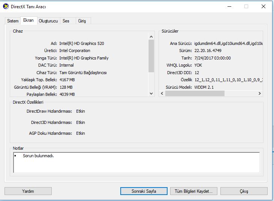Click the Intel(R) HD Graphics 520 name text
The image size is (274, 201).
click(x=82, y=43)
